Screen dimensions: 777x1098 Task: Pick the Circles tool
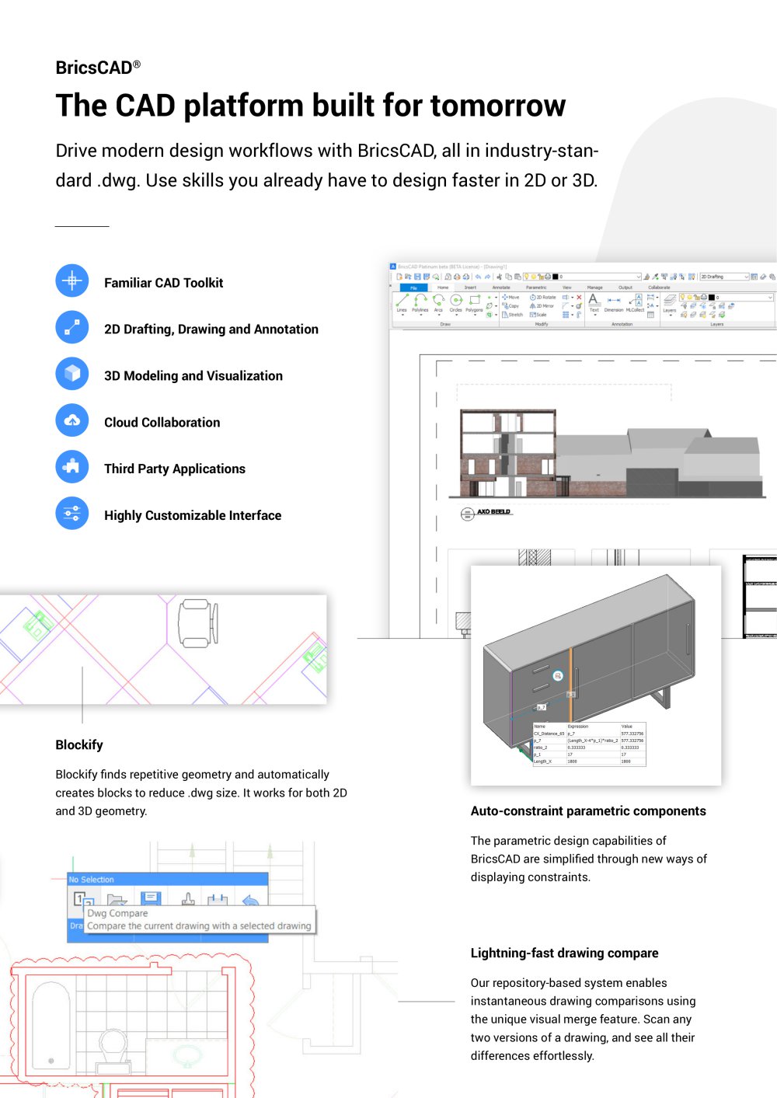click(455, 305)
